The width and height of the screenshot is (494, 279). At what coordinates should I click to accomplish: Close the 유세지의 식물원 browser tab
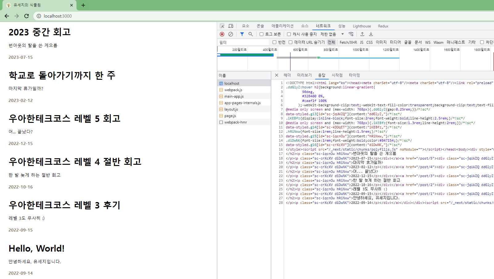point(72,5)
